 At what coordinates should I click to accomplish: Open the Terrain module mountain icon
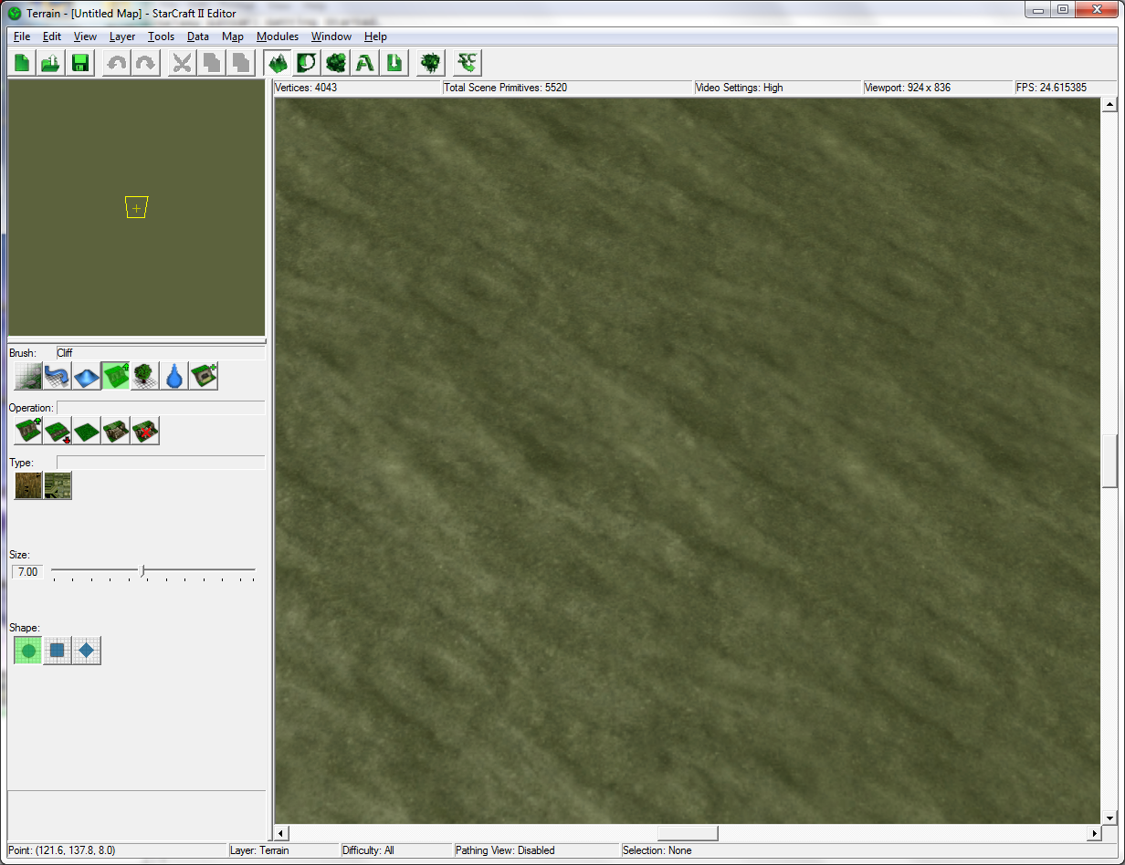277,63
